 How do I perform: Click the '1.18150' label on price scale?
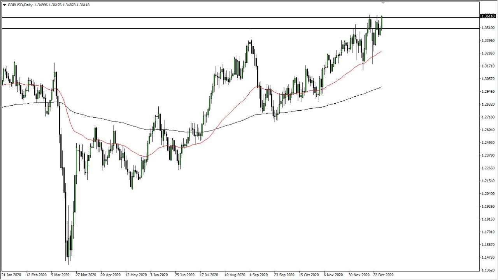pos(488,219)
